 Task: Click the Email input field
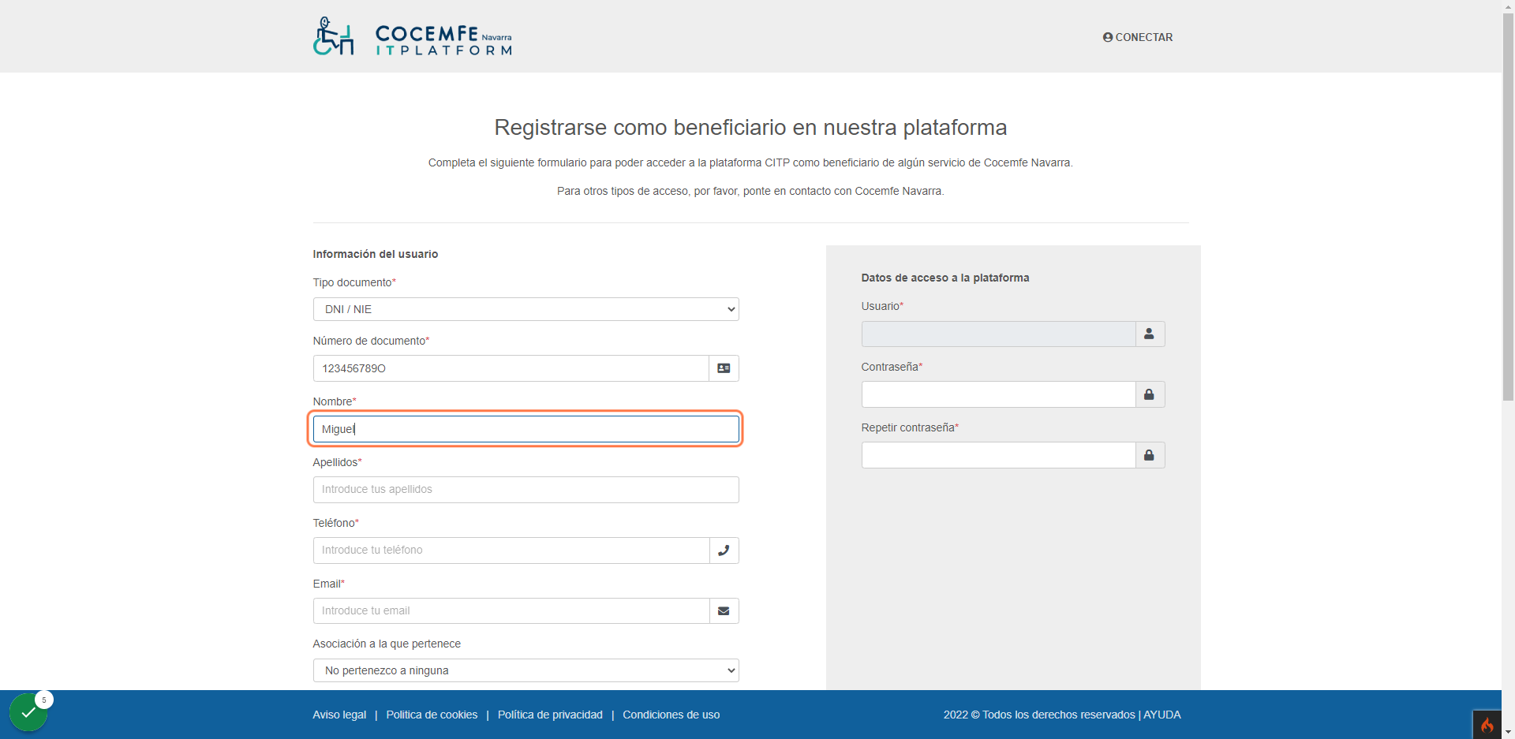(x=511, y=611)
